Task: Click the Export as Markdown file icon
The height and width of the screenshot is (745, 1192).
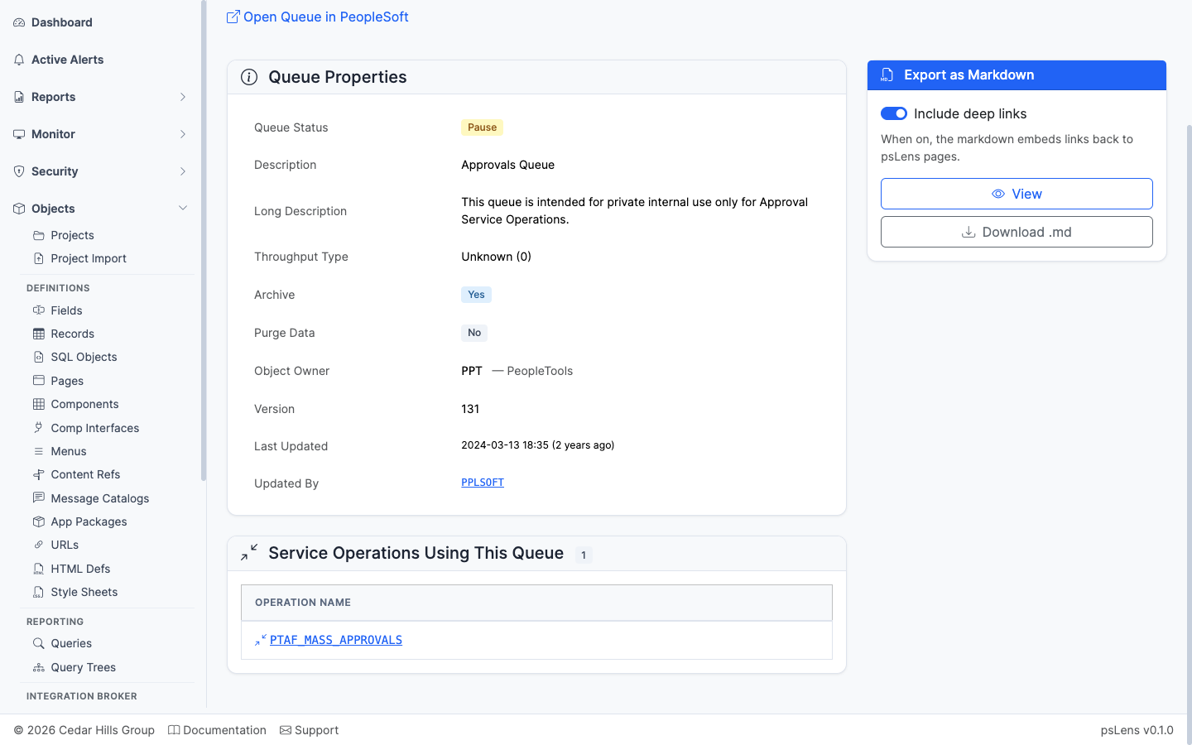Action: point(887,75)
